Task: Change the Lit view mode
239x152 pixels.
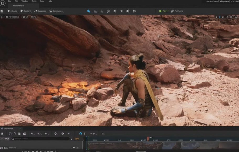Action: [x=25, y=17]
